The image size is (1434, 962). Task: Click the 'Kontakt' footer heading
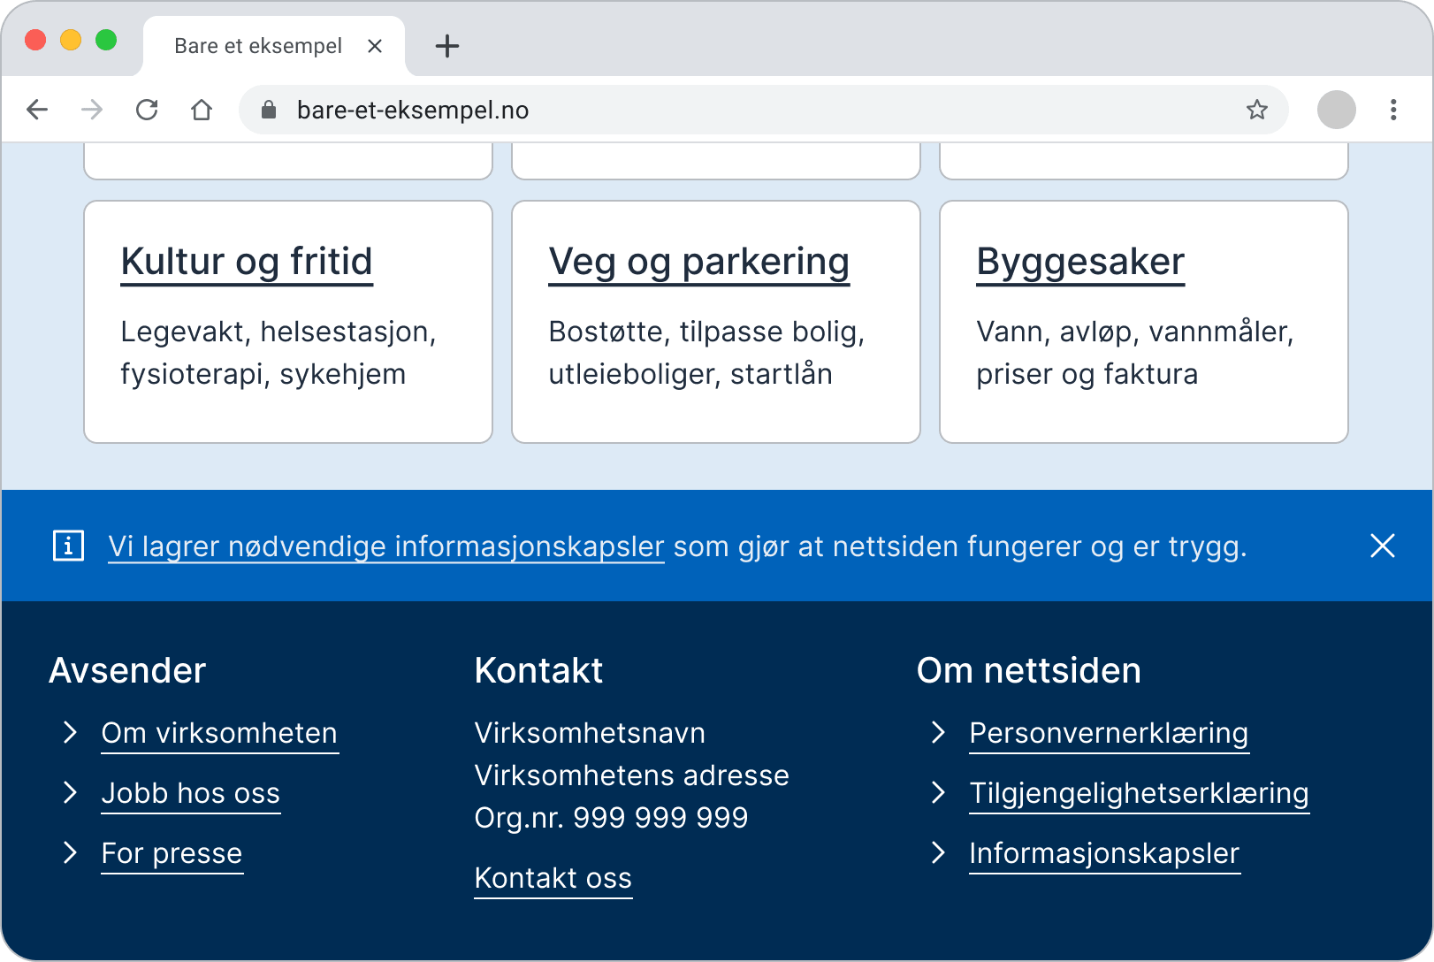click(x=538, y=671)
